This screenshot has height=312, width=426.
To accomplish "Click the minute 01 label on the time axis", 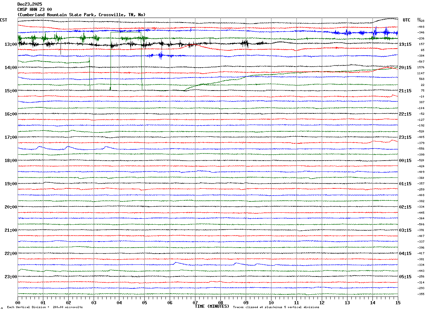I will click(x=43, y=302).
